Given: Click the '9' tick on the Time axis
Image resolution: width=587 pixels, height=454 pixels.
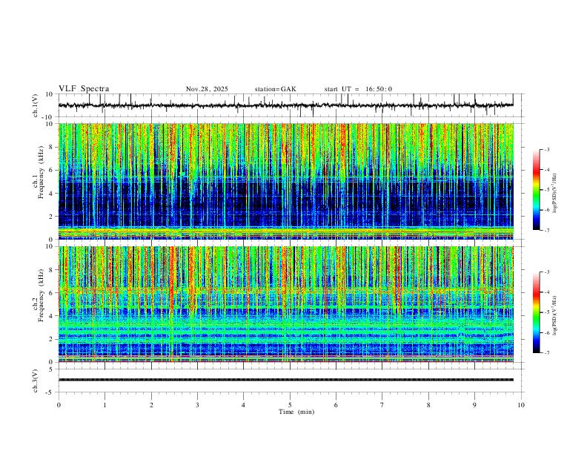Looking at the screenshot, I should (474, 405).
